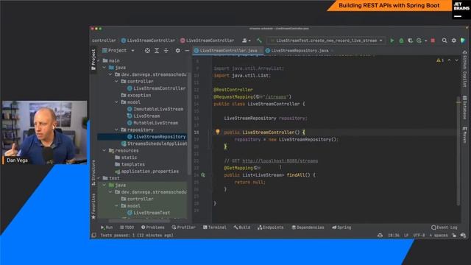Collapse the java folder under main
The image size is (471, 265).
105,68
